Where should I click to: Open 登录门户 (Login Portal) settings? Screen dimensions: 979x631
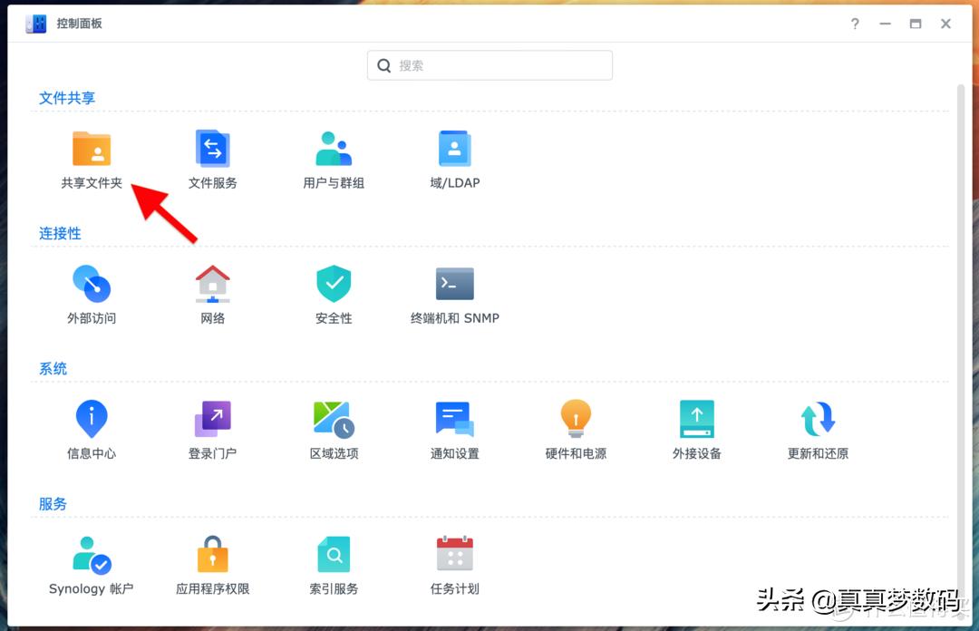pyautogui.click(x=212, y=427)
